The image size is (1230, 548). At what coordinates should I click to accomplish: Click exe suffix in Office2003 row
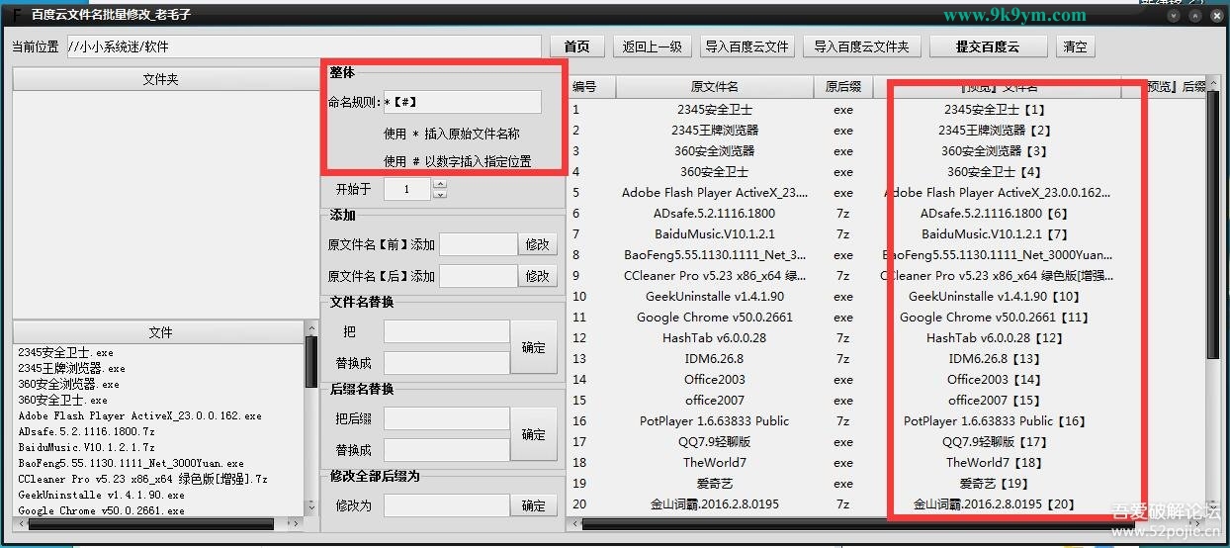[842, 379]
